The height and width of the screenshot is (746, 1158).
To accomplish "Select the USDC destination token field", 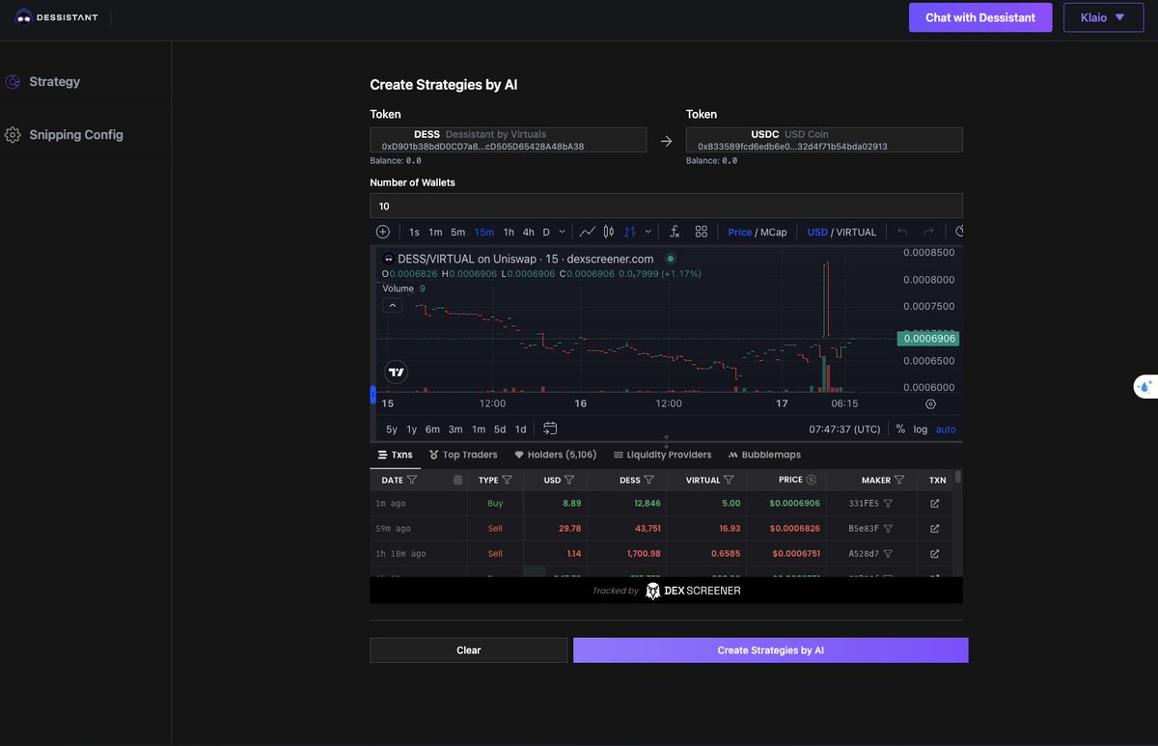I will 824,140.
